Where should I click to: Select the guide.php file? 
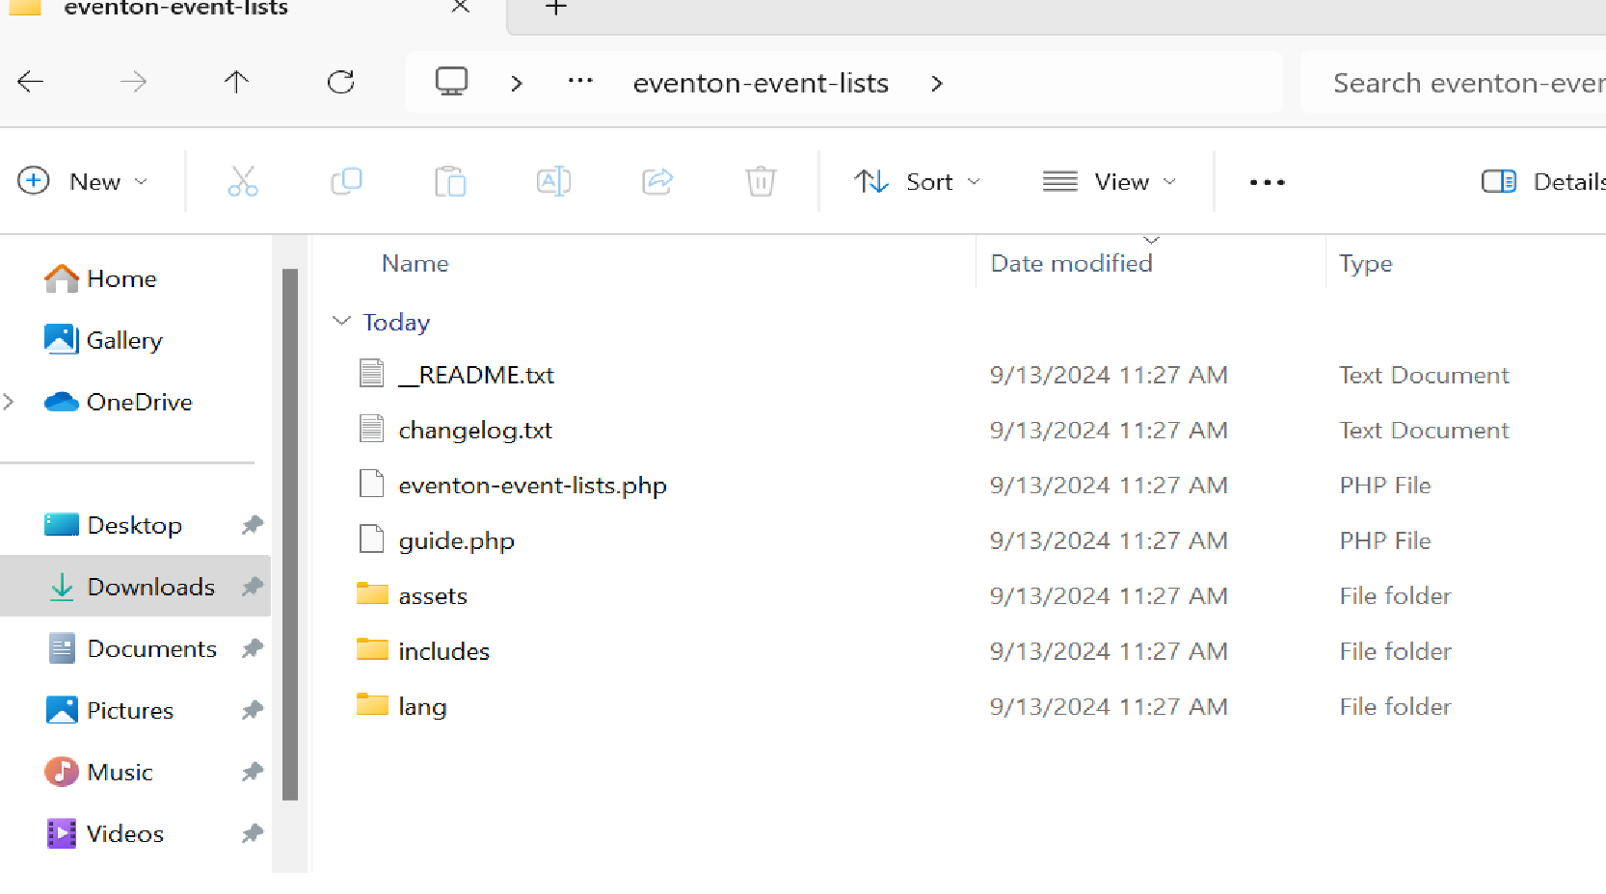pos(456,540)
